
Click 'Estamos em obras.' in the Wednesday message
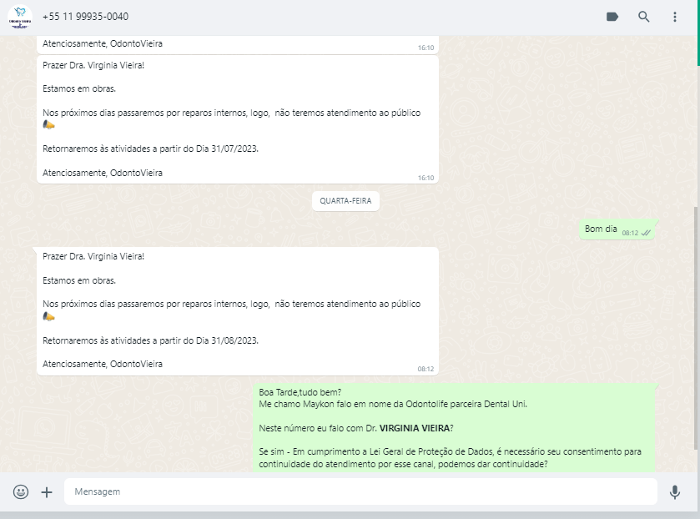point(79,280)
